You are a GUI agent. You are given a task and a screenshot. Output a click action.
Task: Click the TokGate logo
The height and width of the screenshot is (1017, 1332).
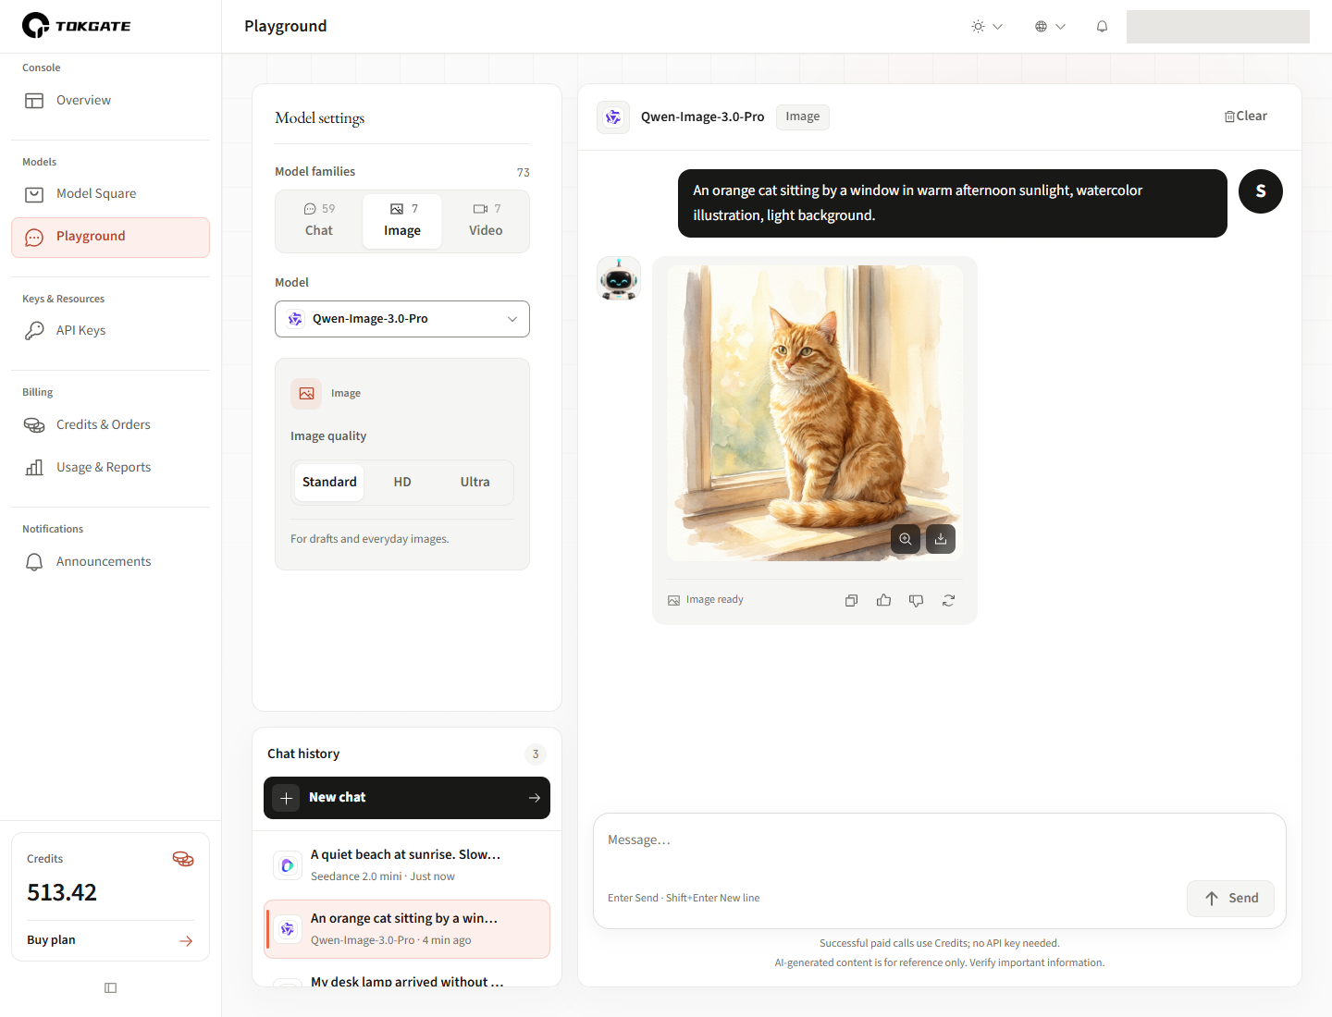point(77,26)
